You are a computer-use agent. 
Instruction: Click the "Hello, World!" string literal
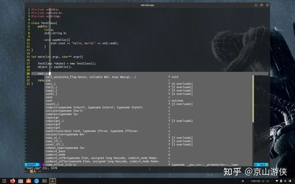(84, 43)
